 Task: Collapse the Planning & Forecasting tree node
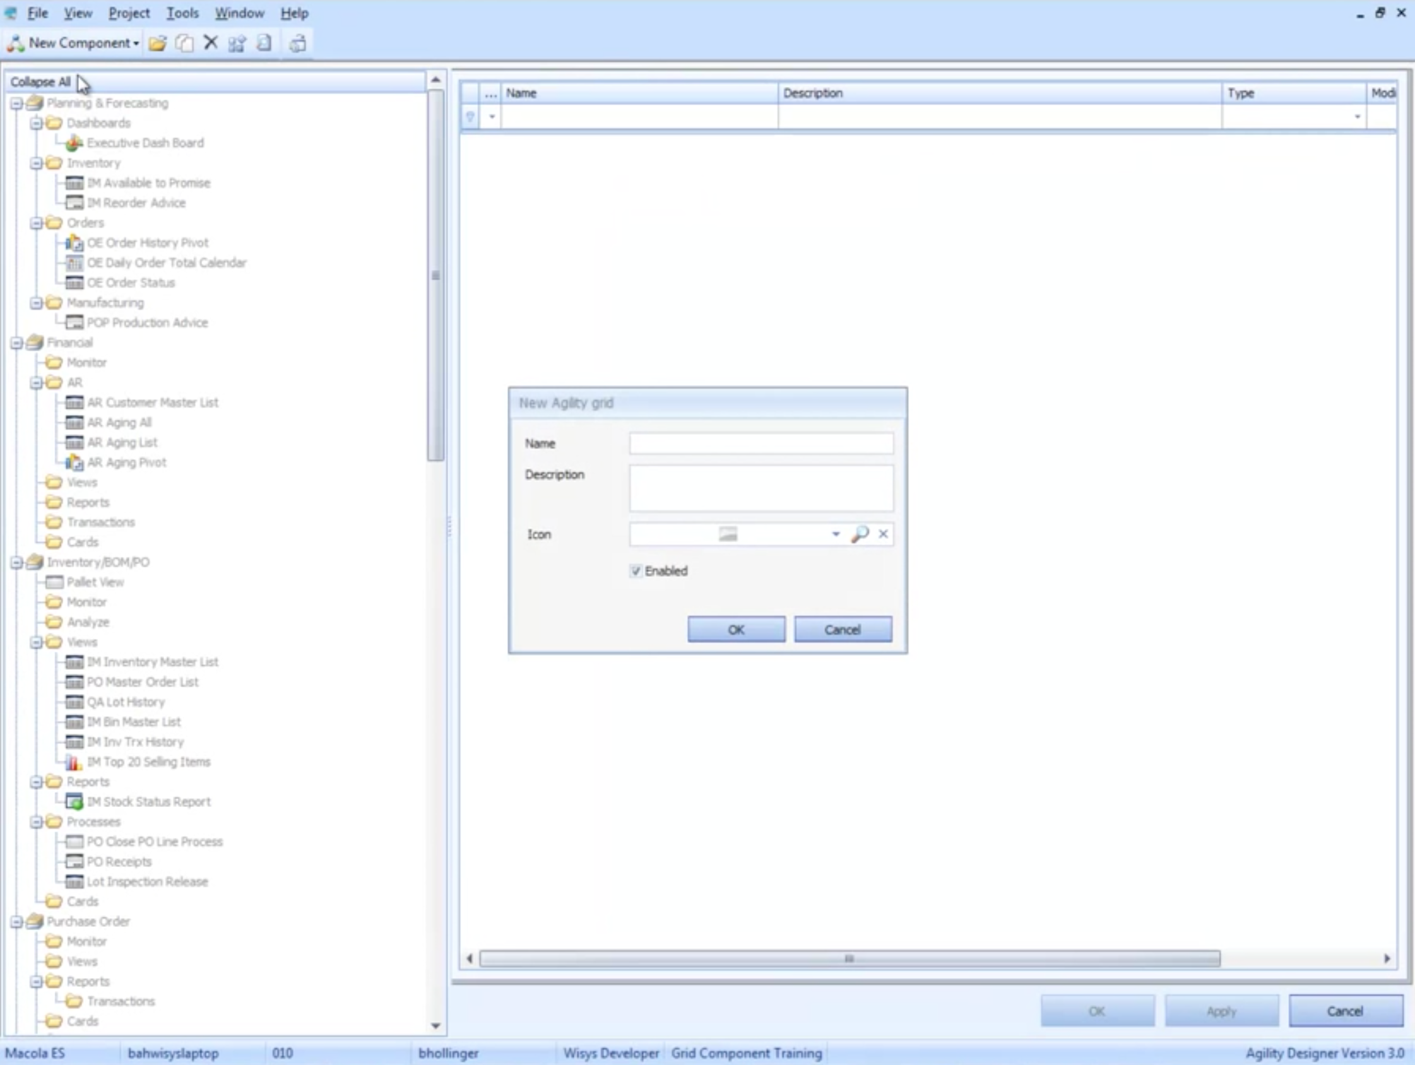[16, 103]
